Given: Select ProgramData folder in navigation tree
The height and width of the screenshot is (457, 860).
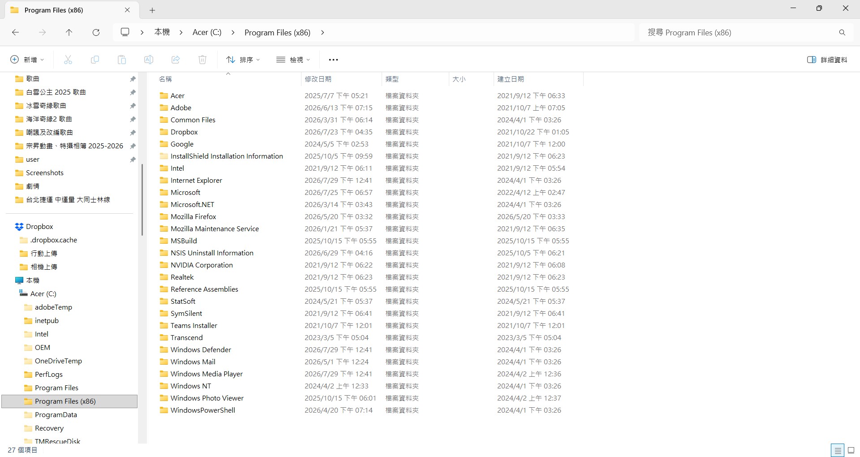Looking at the screenshot, I should (56, 415).
